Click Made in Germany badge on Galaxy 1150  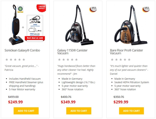(x=93, y=9)
